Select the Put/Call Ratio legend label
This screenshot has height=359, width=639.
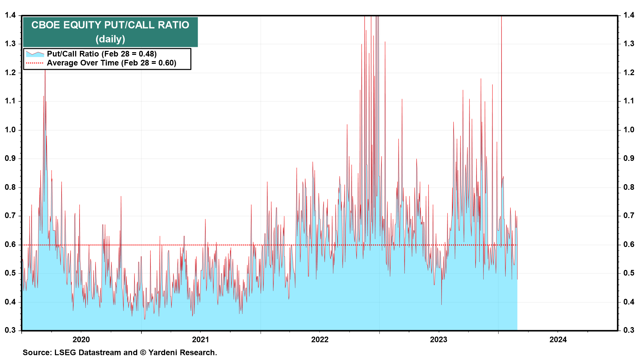coord(102,54)
